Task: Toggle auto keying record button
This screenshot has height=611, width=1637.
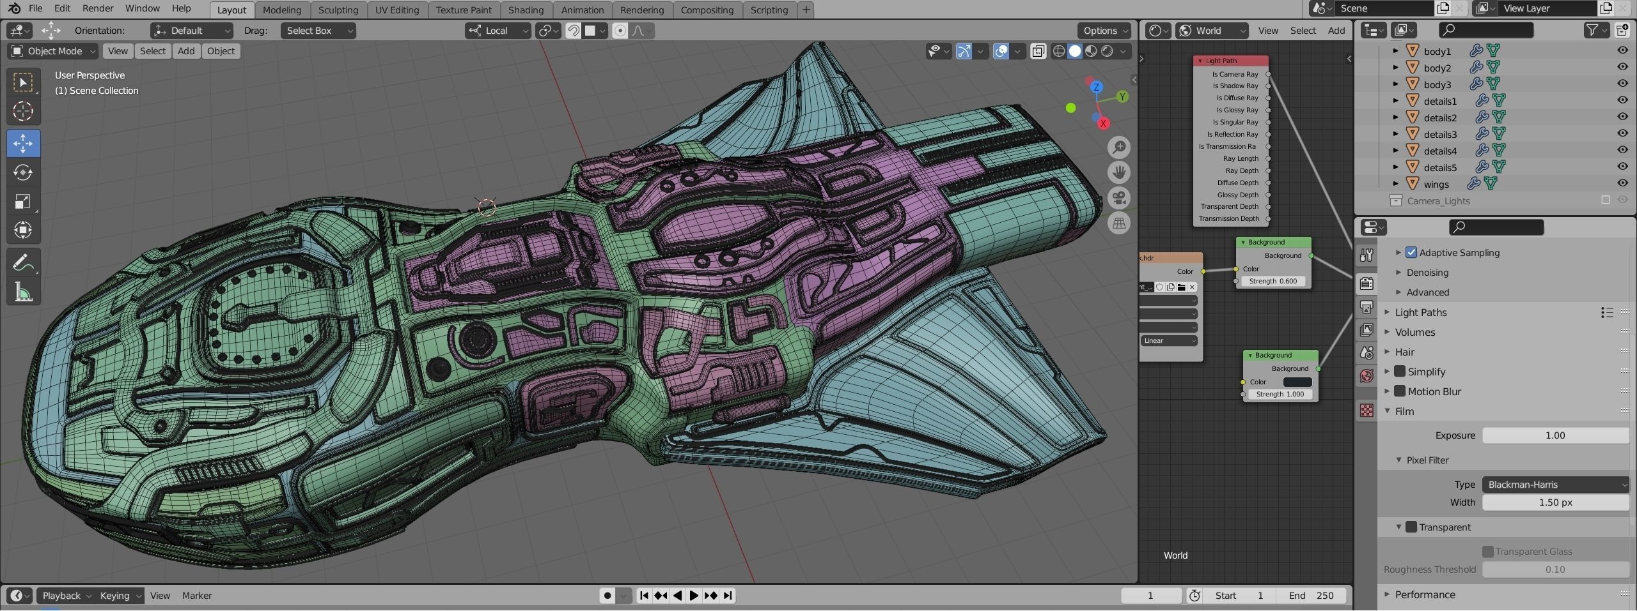Action: pos(607,596)
